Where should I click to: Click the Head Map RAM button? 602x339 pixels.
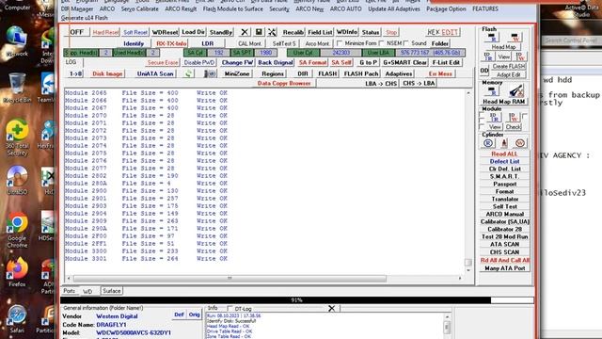504,102
